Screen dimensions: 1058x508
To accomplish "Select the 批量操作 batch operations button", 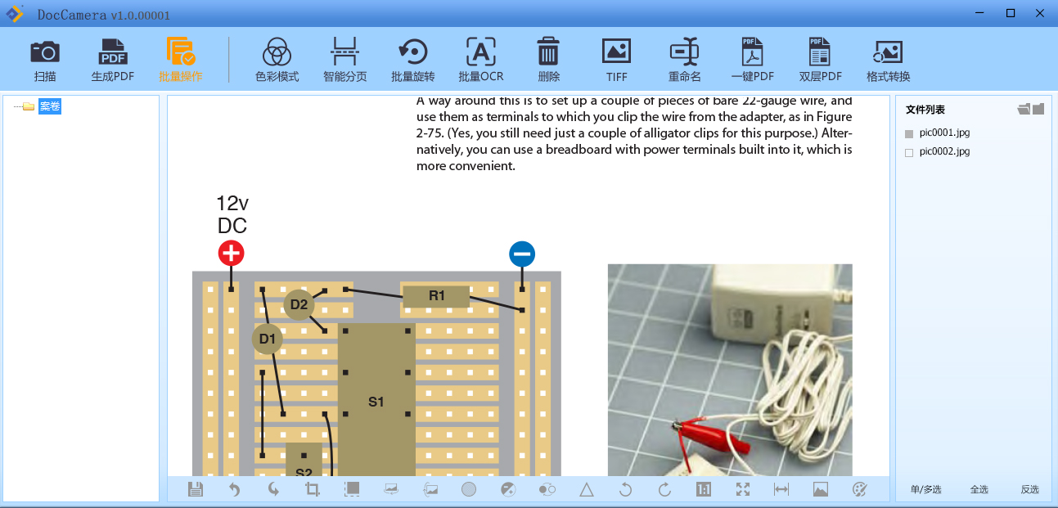I will click(x=181, y=60).
